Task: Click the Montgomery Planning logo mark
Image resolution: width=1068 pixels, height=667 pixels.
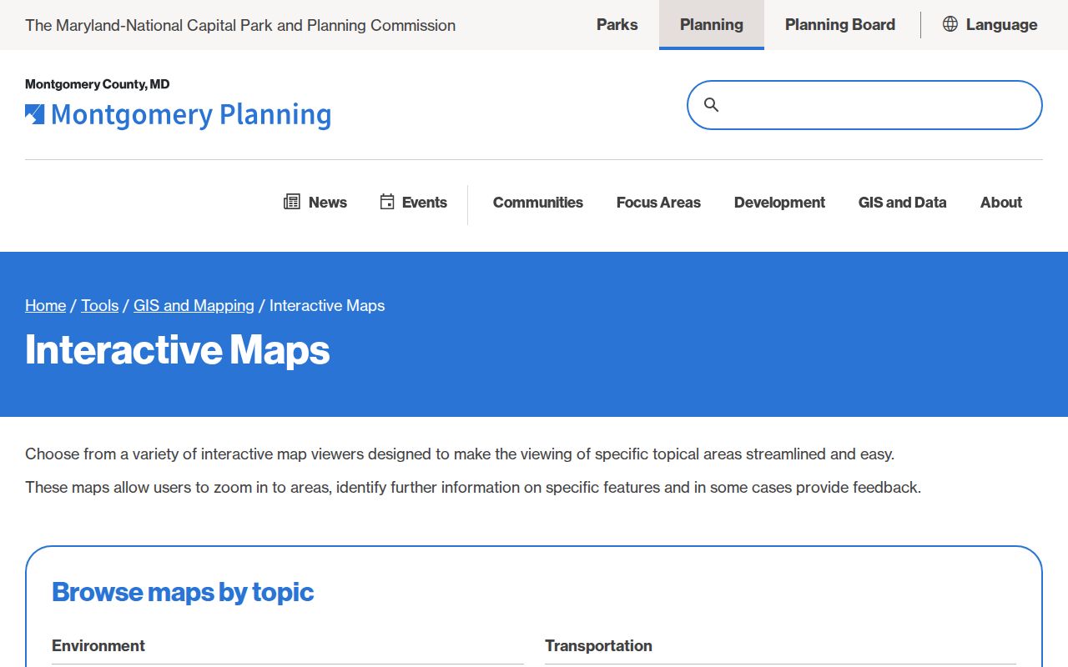Action: click(35, 114)
